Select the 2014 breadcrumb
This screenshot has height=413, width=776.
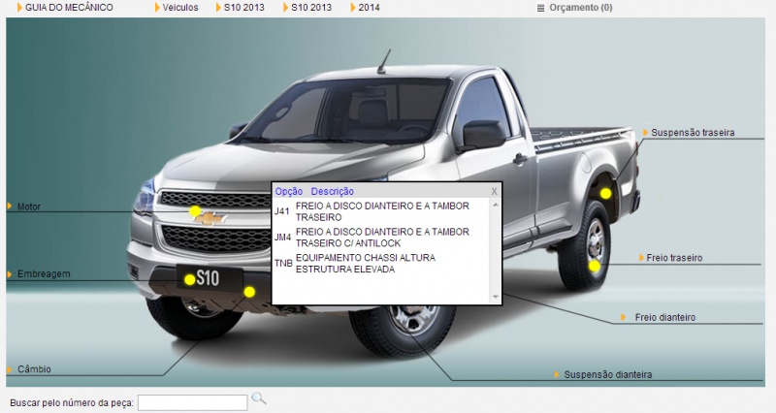(369, 8)
